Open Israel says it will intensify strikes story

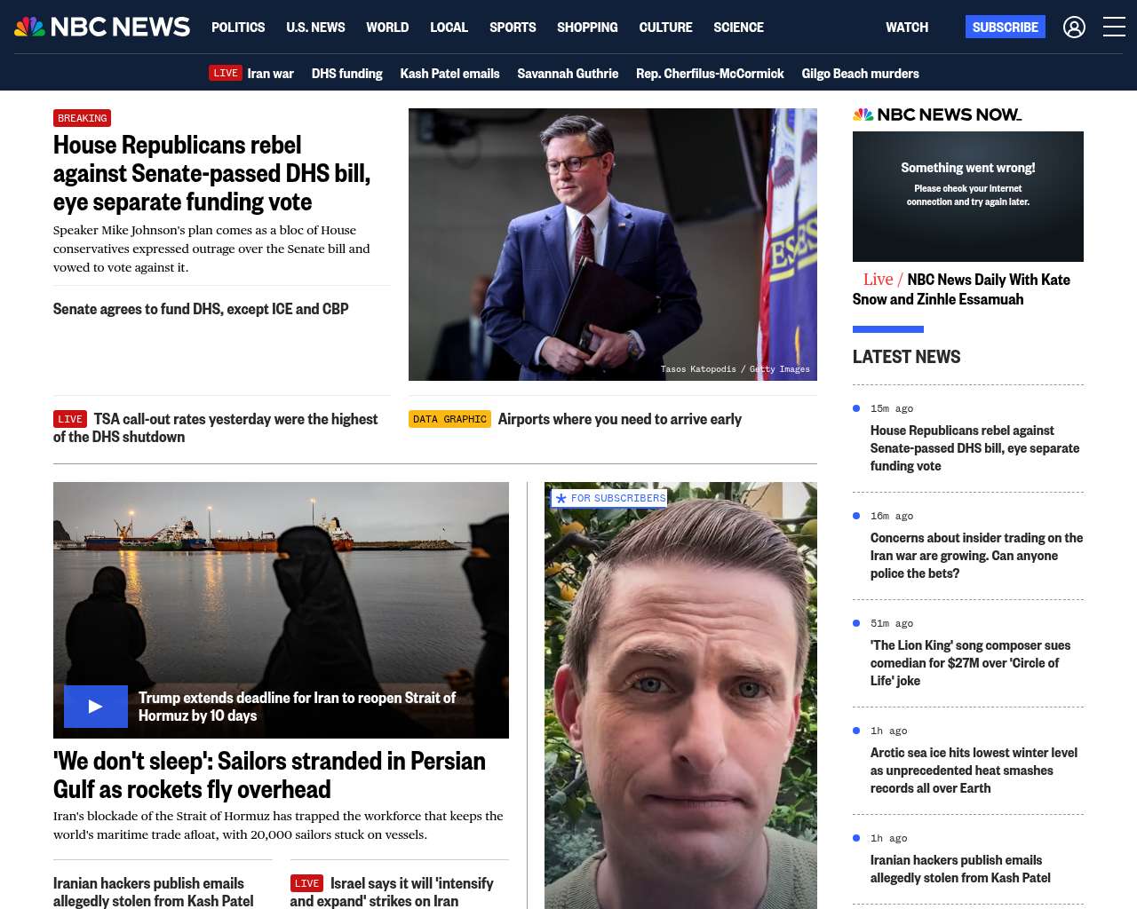point(392,892)
